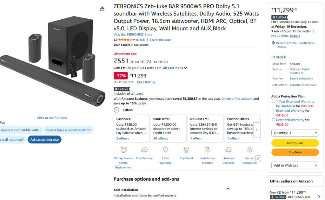Click the Top Brand icon

186,149
